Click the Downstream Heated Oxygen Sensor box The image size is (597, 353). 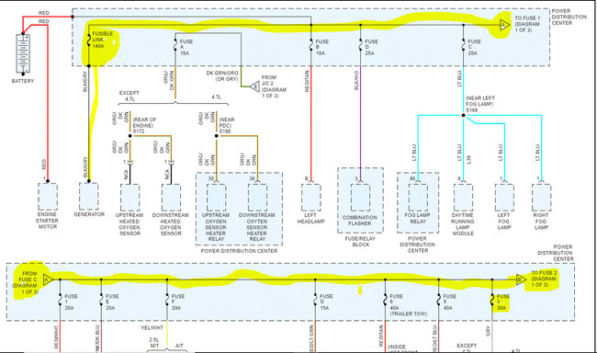point(172,198)
